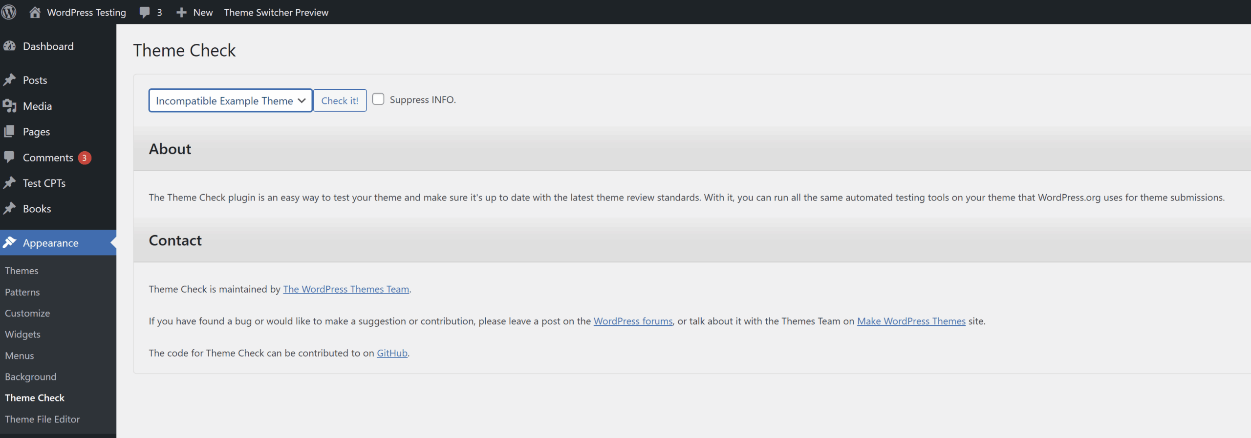Click the Posts pin icon
Viewport: 1251px width, 438px height.
click(x=10, y=80)
